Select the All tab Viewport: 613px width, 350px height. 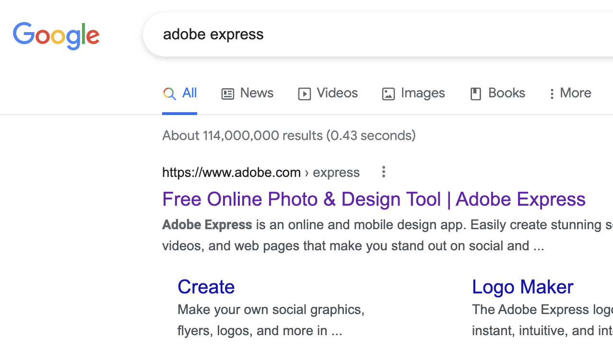point(180,93)
